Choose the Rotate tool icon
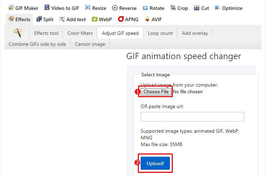Screen dimensions: 265x176 (x=145, y=8)
